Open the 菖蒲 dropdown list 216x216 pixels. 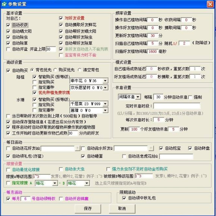pyautogui.click(x=105, y=110)
